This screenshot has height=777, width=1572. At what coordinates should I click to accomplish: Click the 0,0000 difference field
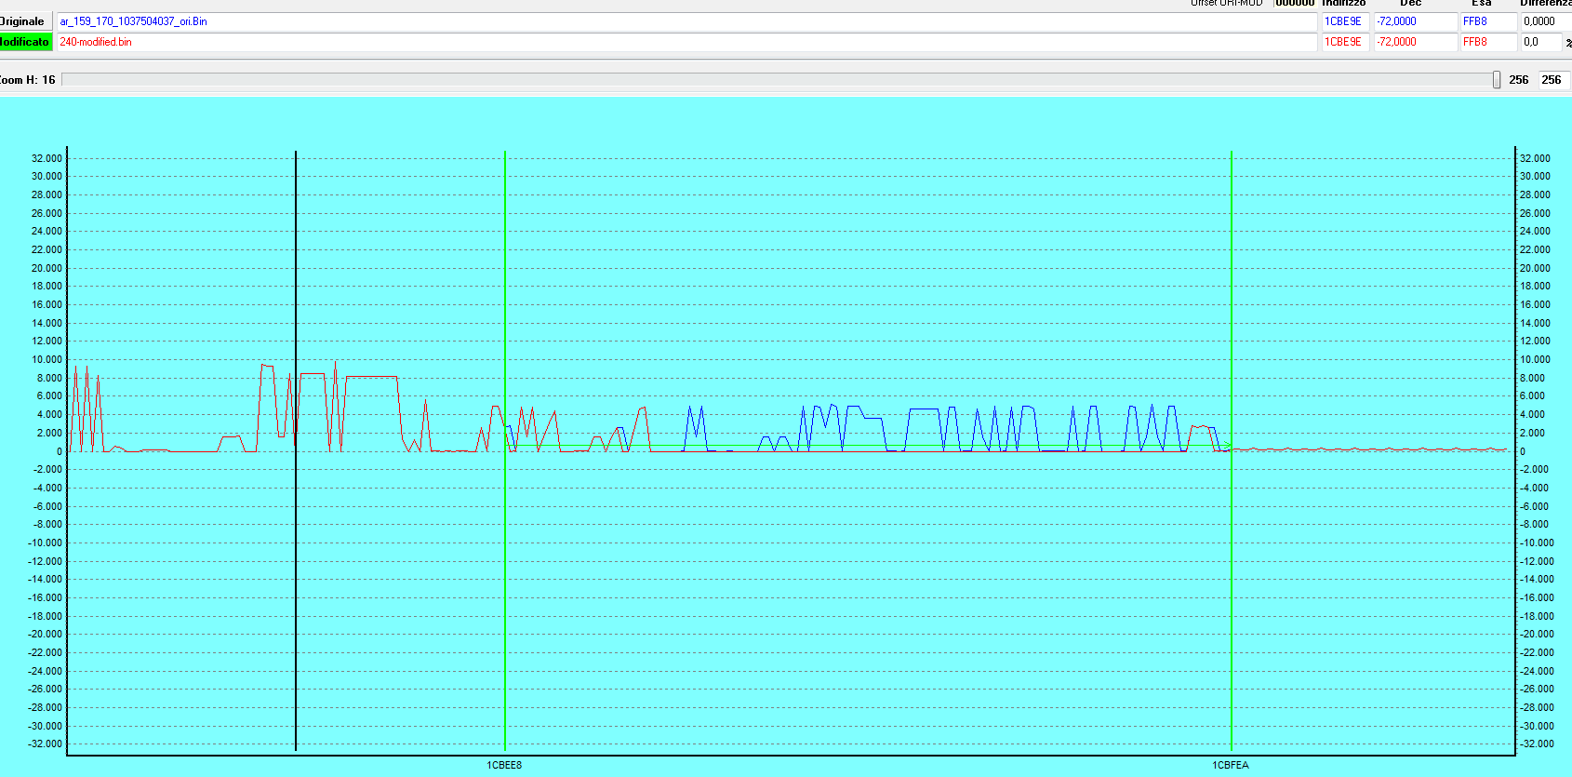(1544, 21)
